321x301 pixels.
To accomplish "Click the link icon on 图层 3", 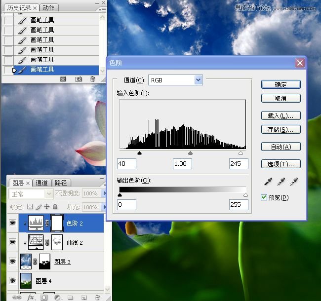I will click(x=35, y=262).
